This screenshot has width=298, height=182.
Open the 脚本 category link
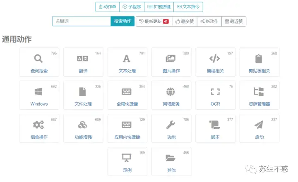pyautogui.click(x=215, y=137)
